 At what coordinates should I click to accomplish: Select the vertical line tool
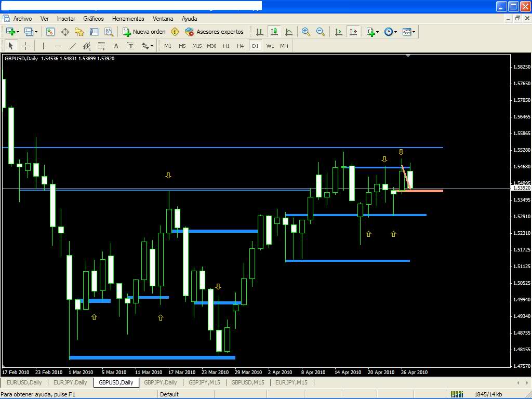(x=43, y=46)
